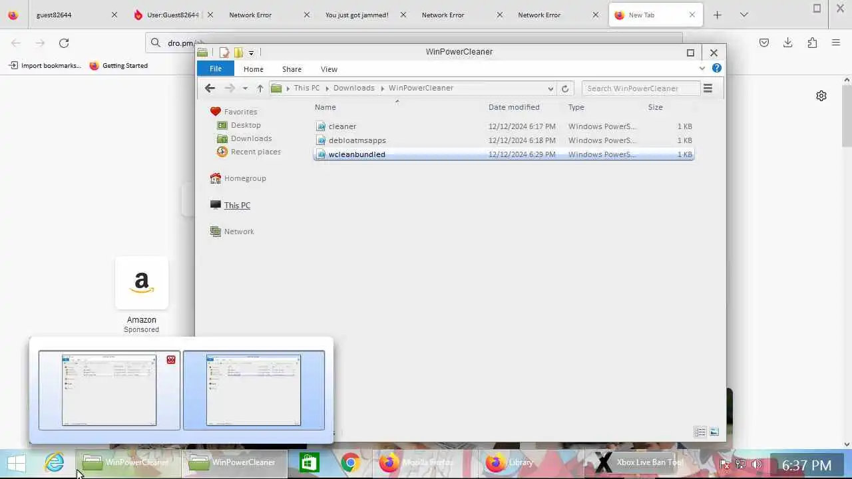The image size is (852, 479).
Task: Open the Windows Store taskbar icon
Action: 310,463
